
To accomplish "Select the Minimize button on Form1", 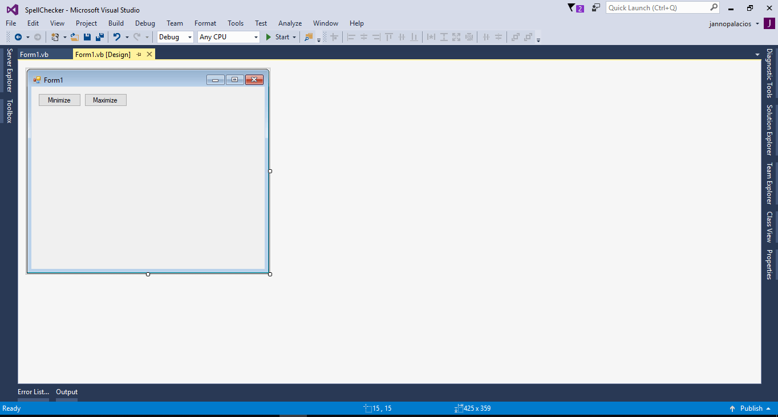I will click(59, 100).
